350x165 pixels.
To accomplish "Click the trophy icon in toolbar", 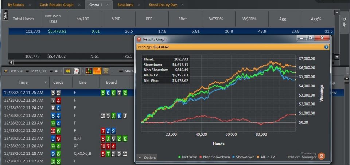I will [106, 71].
